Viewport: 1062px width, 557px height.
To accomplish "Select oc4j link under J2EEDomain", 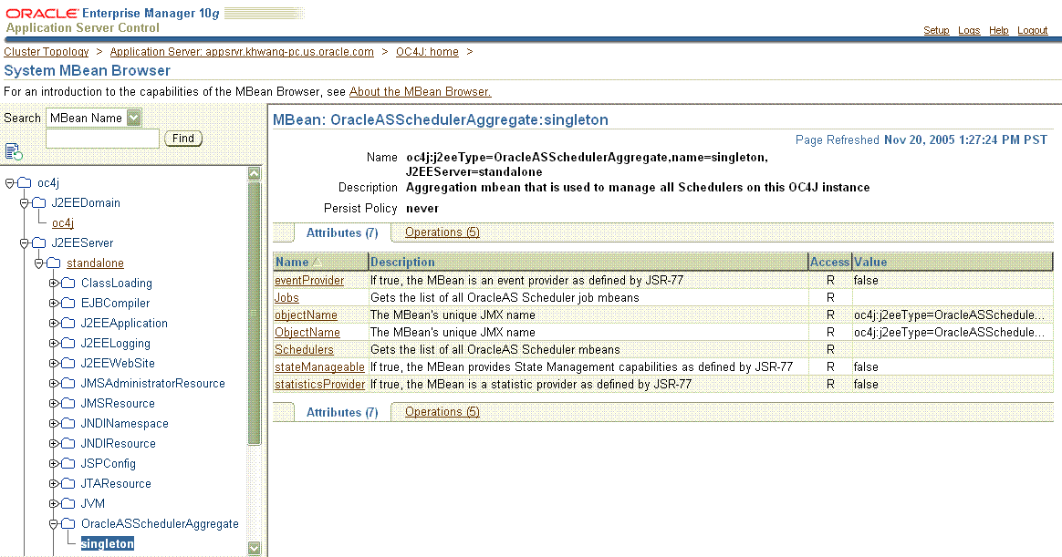I will [62, 223].
